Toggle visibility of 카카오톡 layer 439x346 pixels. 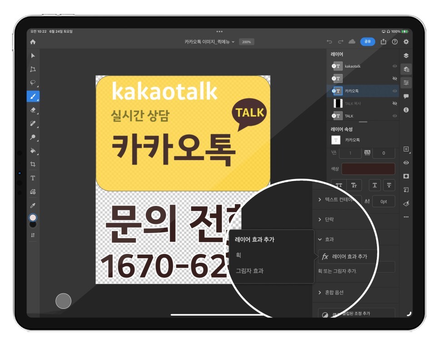click(x=394, y=91)
